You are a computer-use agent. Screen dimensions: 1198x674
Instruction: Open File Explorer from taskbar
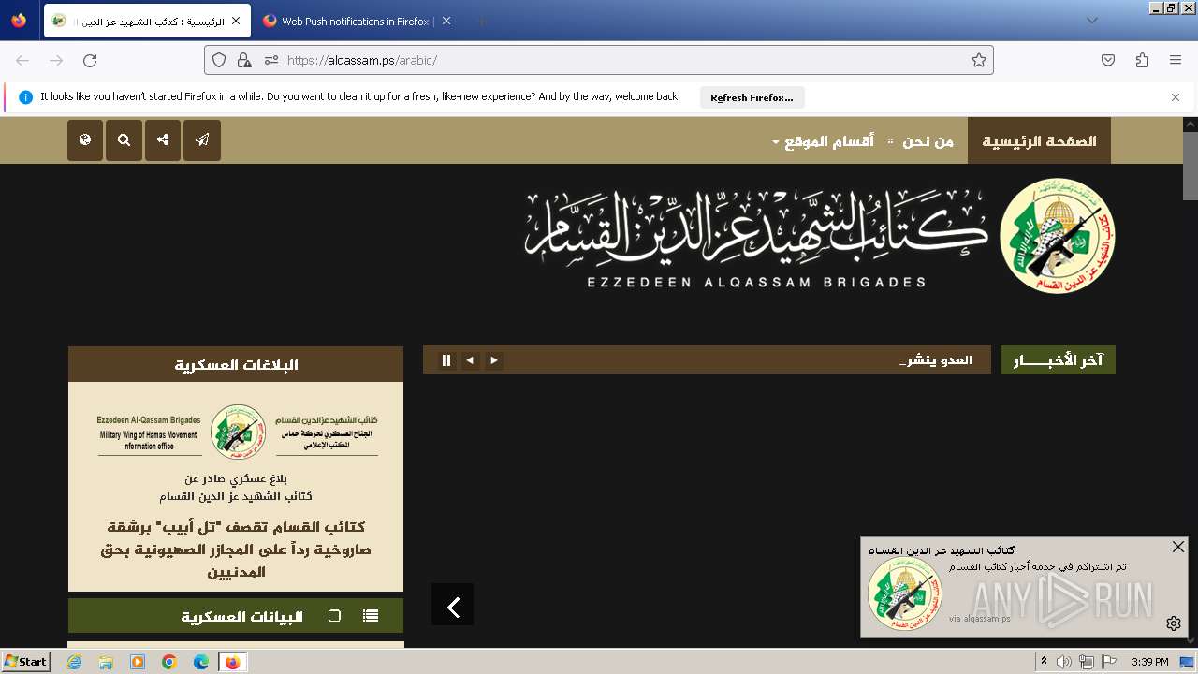[x=106, y=662]
